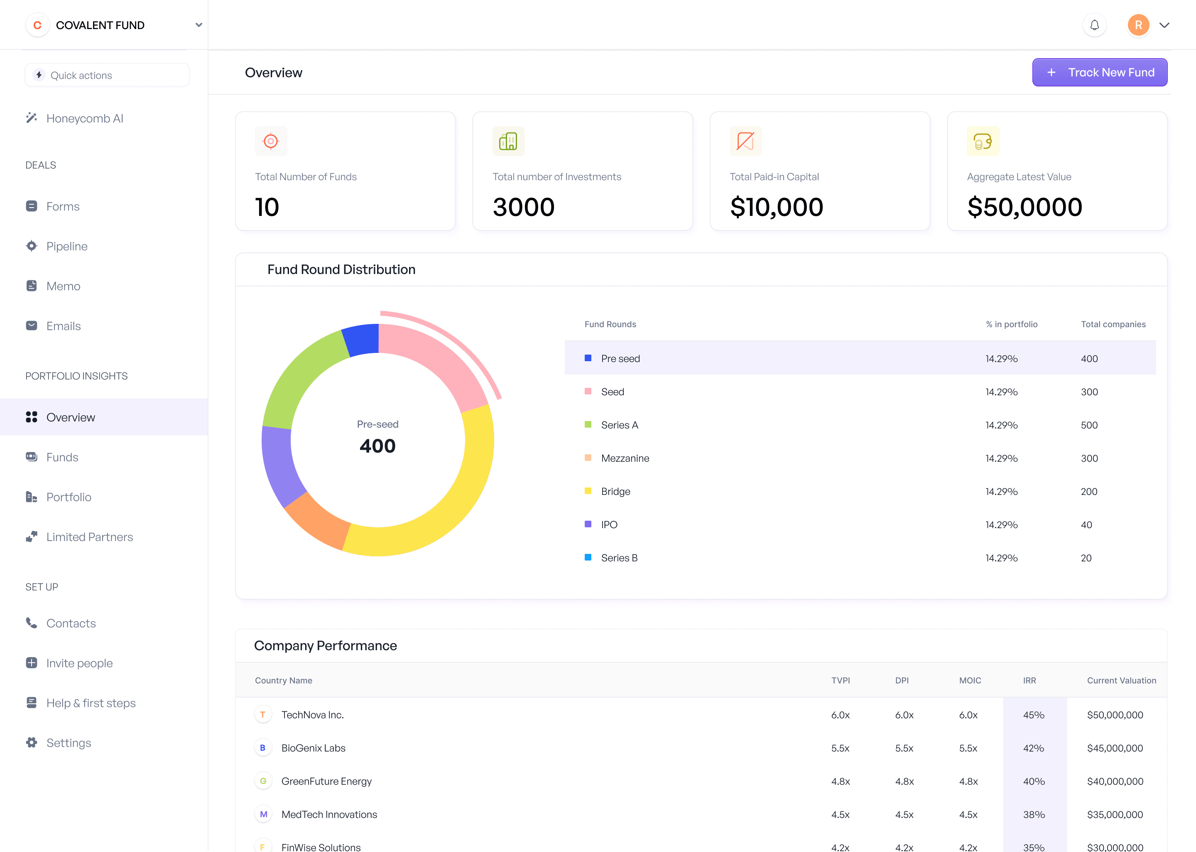Image resolution: width=1196 pixels, height=852 pixels.
Task: Go to Forms in Deals section
Action: click(x=63, y=207)
